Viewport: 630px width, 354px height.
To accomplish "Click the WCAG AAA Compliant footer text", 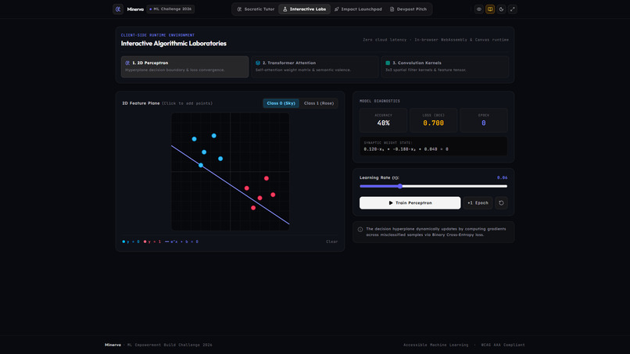I will [x=503, y=345].
